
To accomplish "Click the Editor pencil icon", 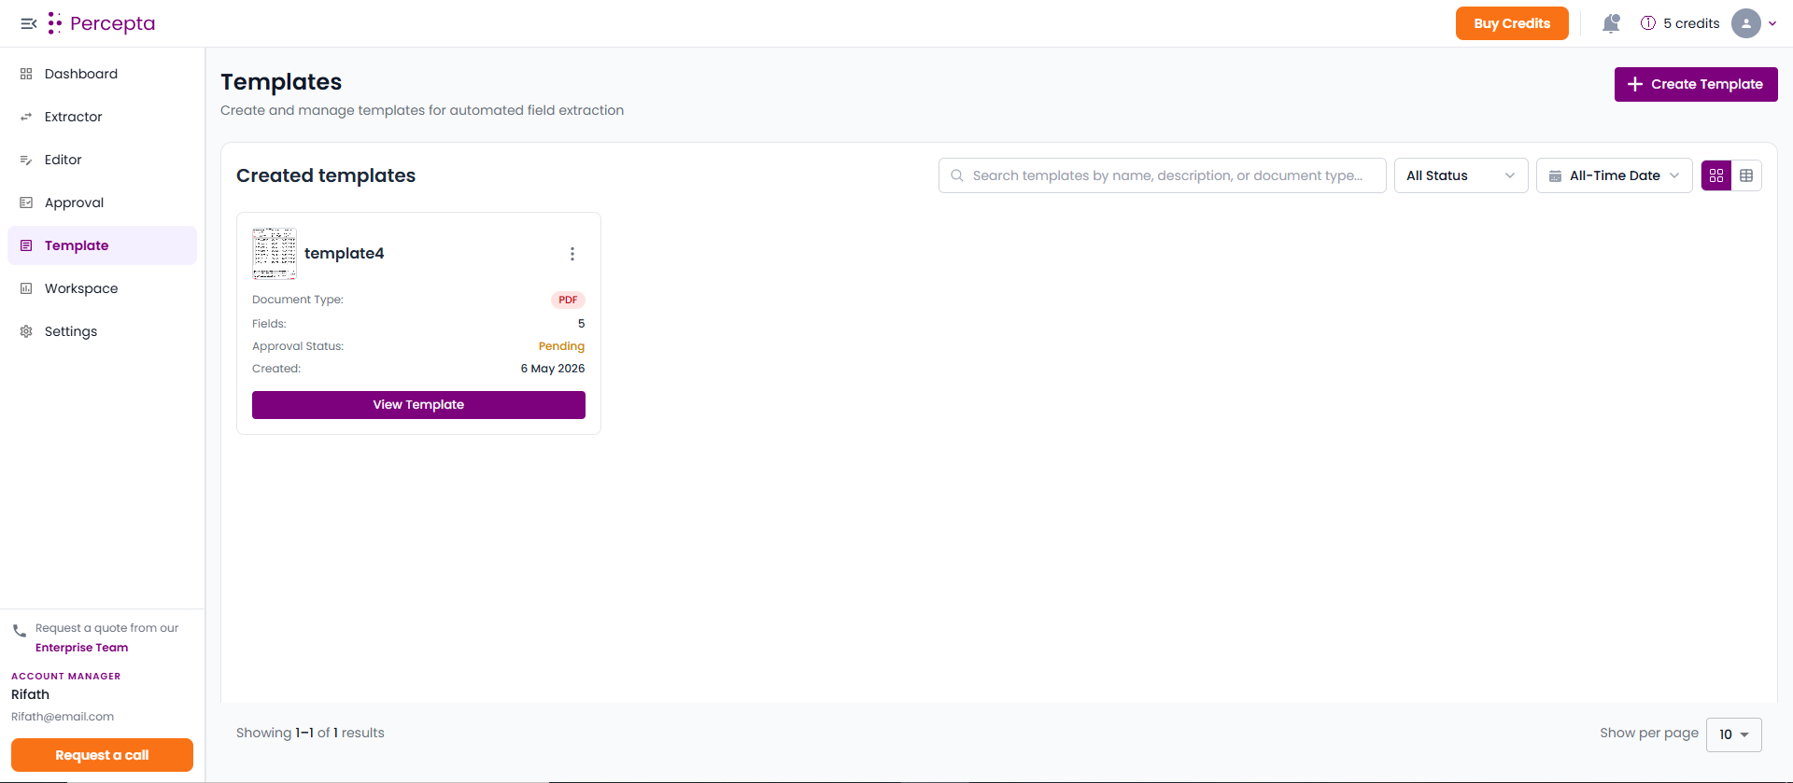I will point(26,160).
